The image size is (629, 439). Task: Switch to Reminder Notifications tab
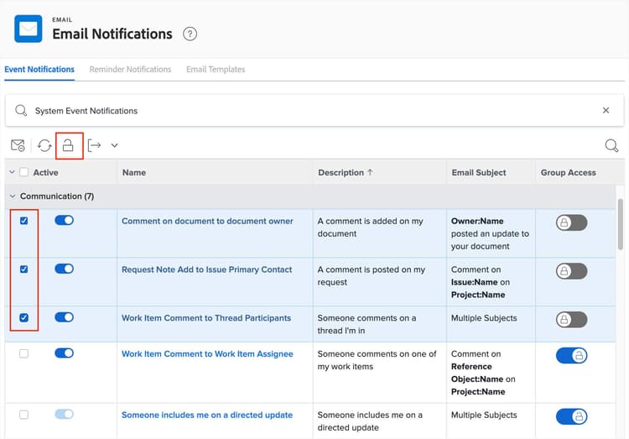(x=130, y=70)
